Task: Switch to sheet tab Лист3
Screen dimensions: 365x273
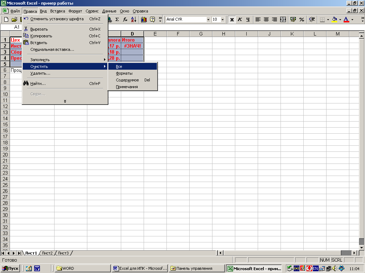Action: [63, 253]
